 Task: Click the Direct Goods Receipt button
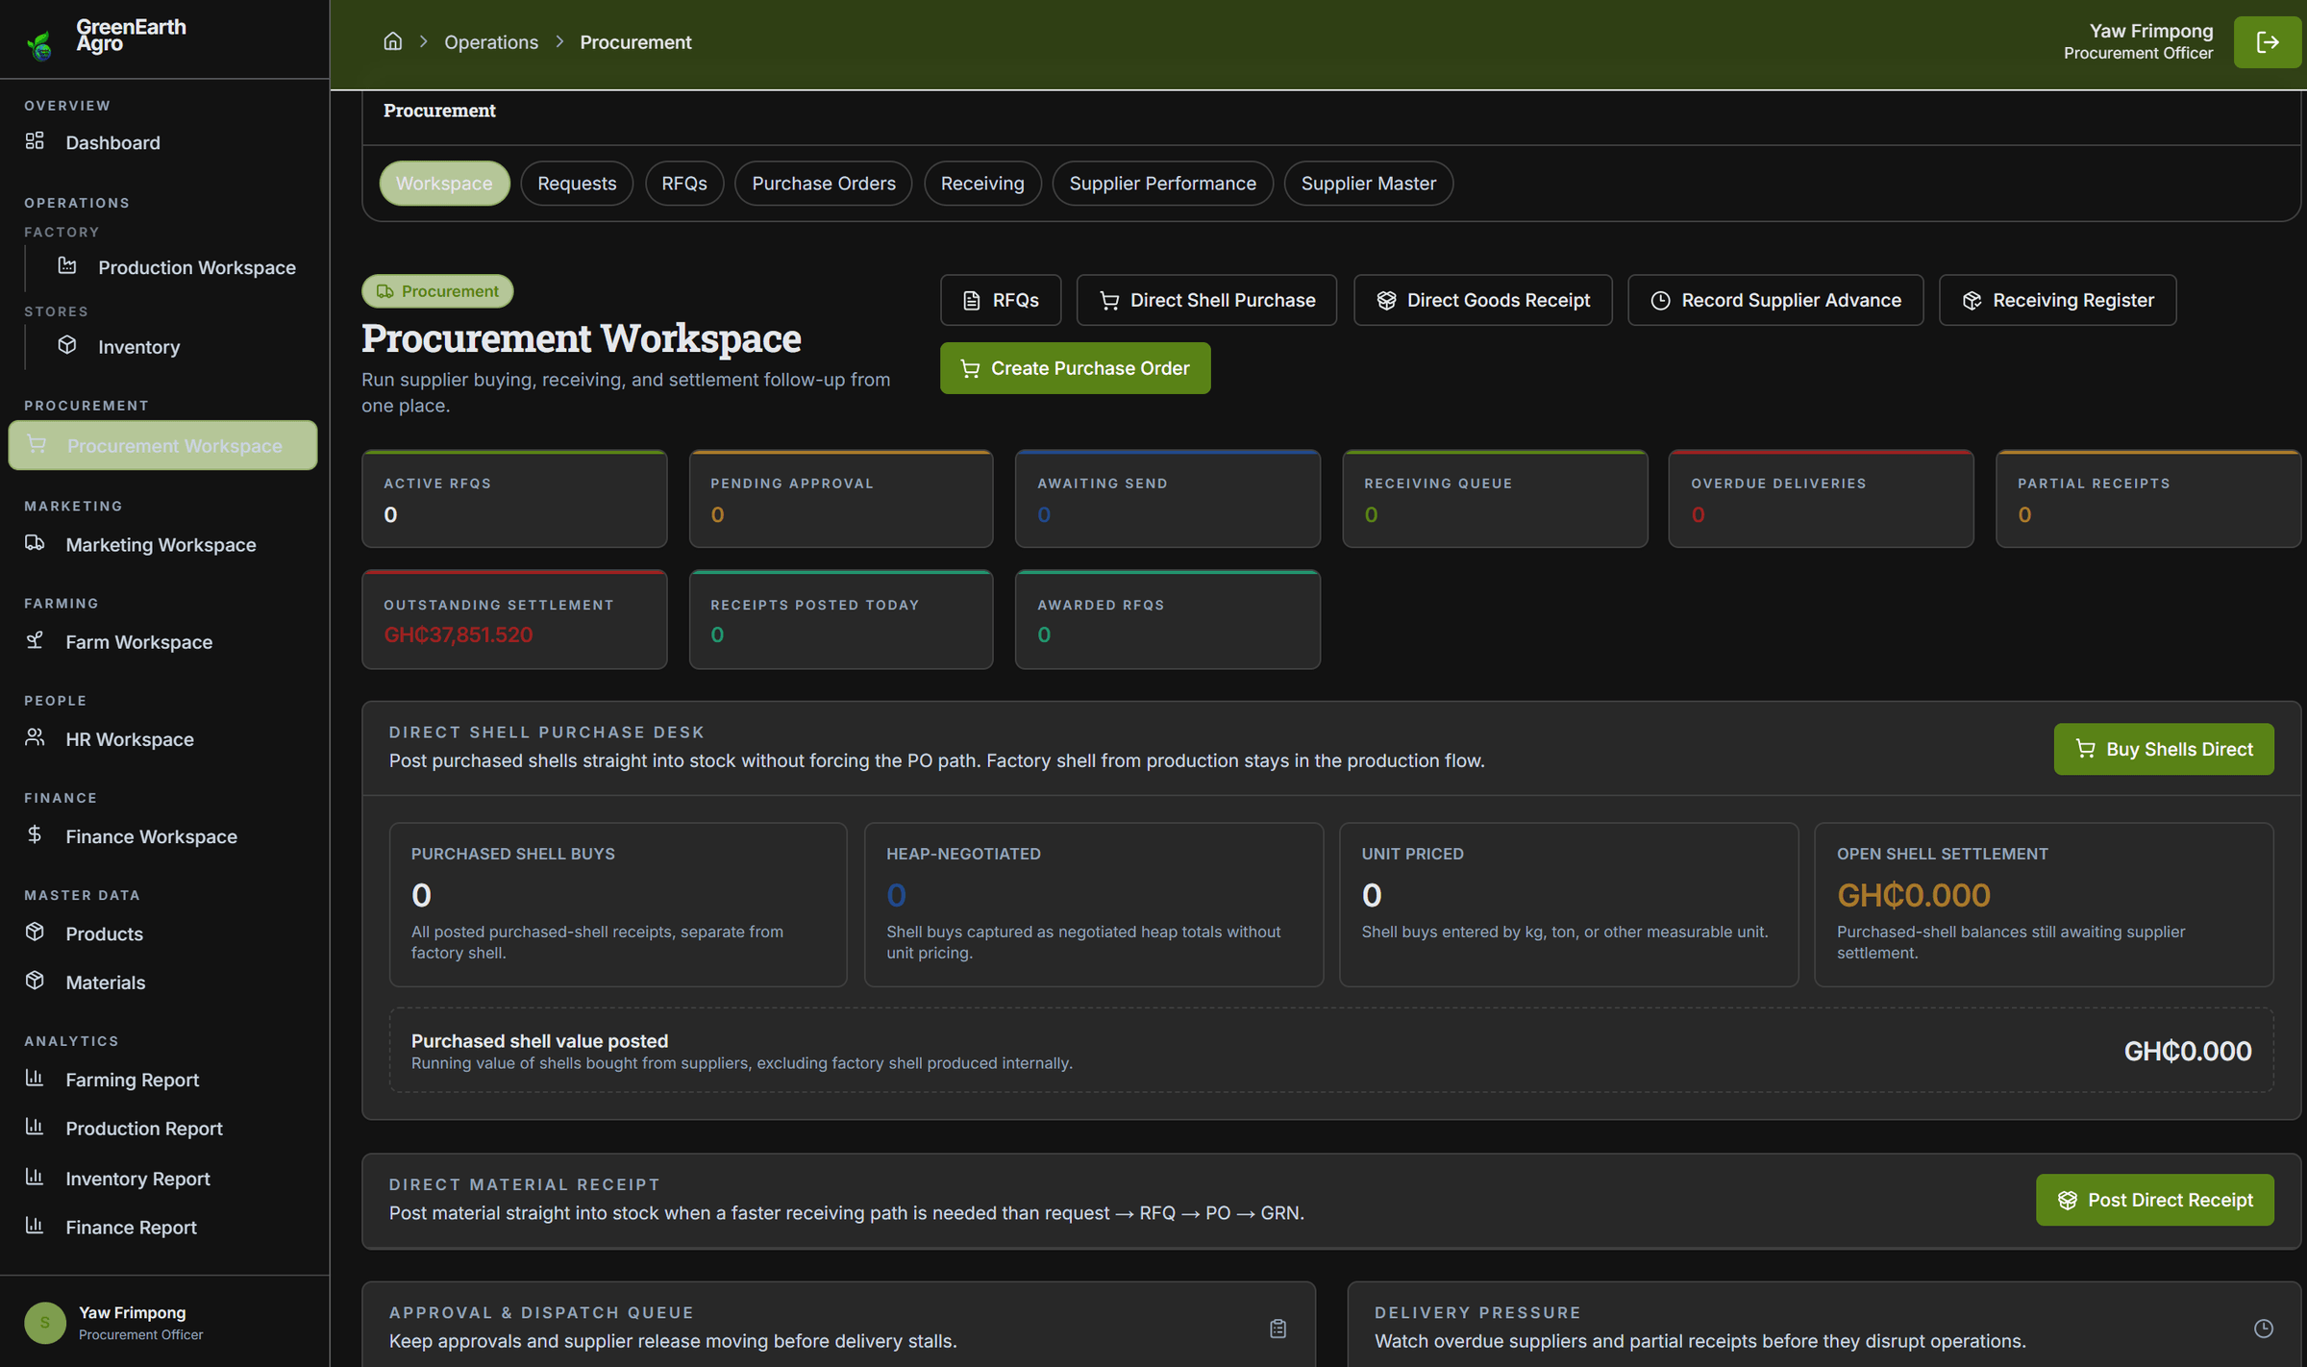pyautogui.click(x=1483, y=300)
